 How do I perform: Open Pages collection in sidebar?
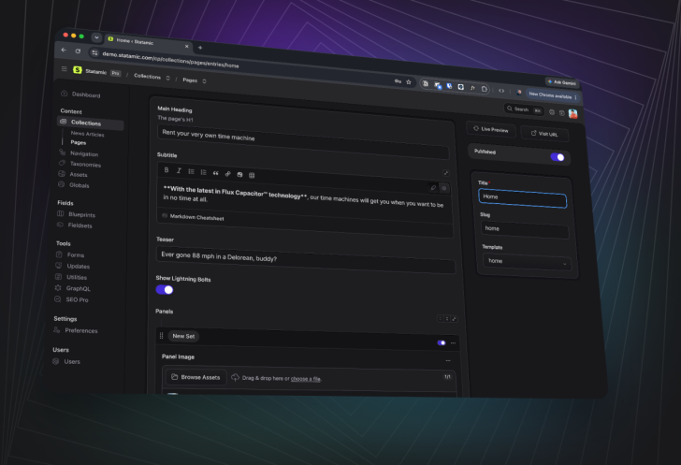pos(79,142)
